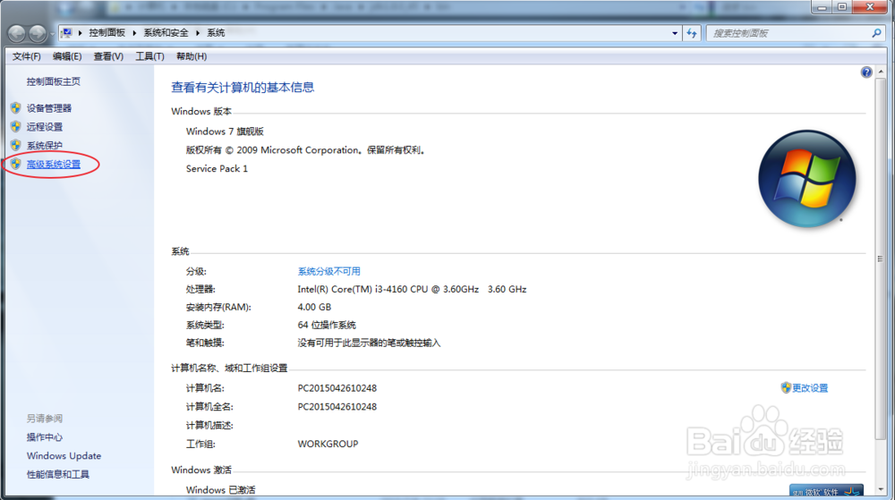895x500 pixels.
Task: Click Windows 已激活 text
Action: [x=220, y=490]
